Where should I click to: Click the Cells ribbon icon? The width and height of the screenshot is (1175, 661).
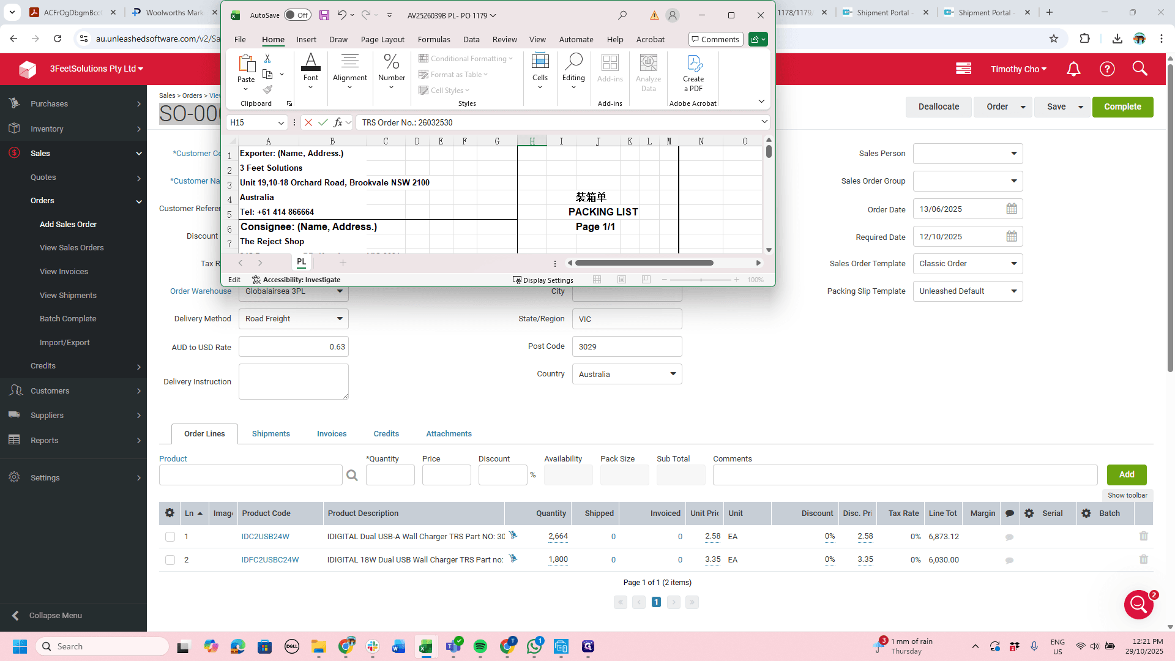[x=540, y=71]
